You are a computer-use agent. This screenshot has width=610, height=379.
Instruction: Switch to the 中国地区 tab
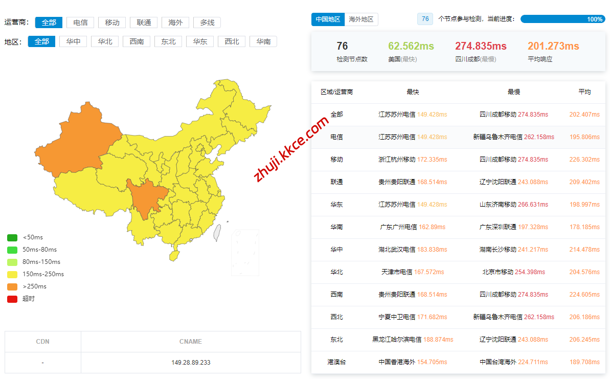pos(328,19)
